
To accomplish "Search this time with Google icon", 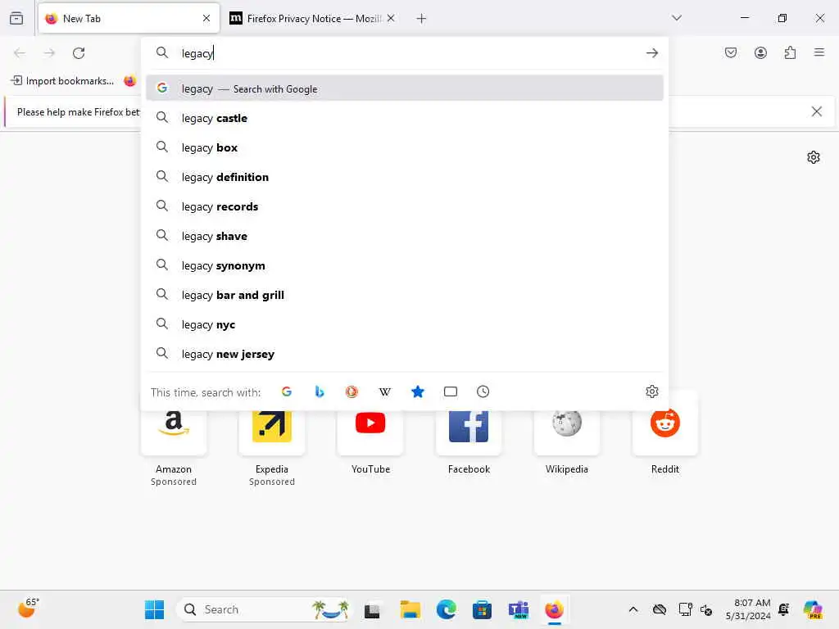I will [x=287, y=392].
